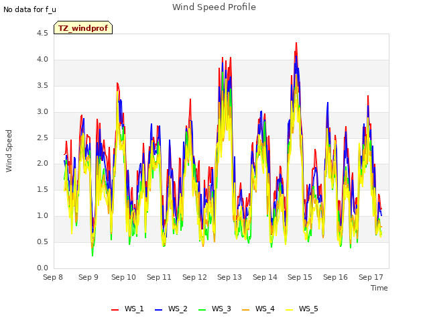Click the 4.0 y-axis tick label
Image resolution: width=429 pixels, height=322 pixels.
click(42, 60)
